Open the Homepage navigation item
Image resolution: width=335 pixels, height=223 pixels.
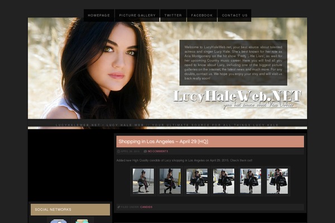coord(99,16)
